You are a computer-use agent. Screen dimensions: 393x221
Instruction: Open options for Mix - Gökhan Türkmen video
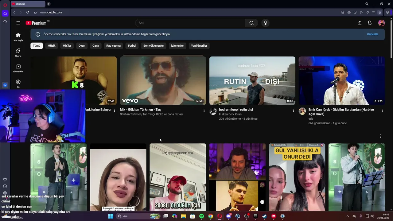click(204, 110)
